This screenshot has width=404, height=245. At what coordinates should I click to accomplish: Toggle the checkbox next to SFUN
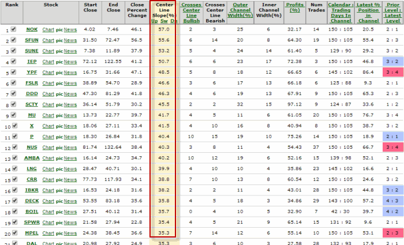[x=13, y=40]
